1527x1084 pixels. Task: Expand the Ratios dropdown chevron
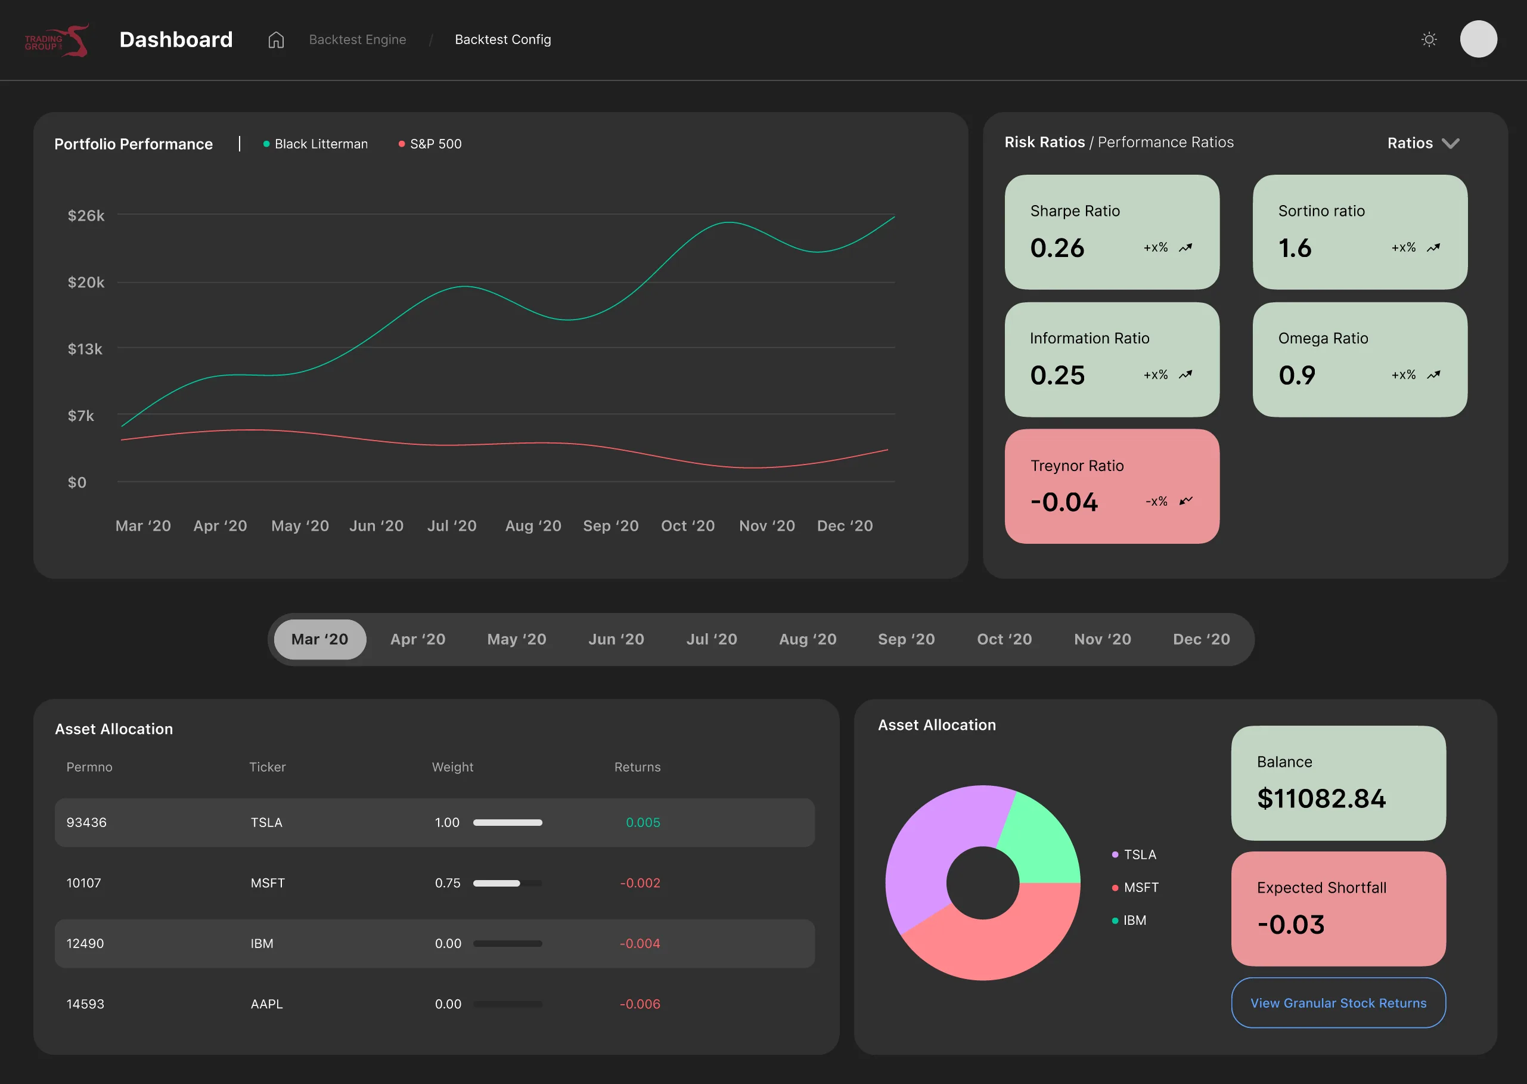[x=1450, y=144]
